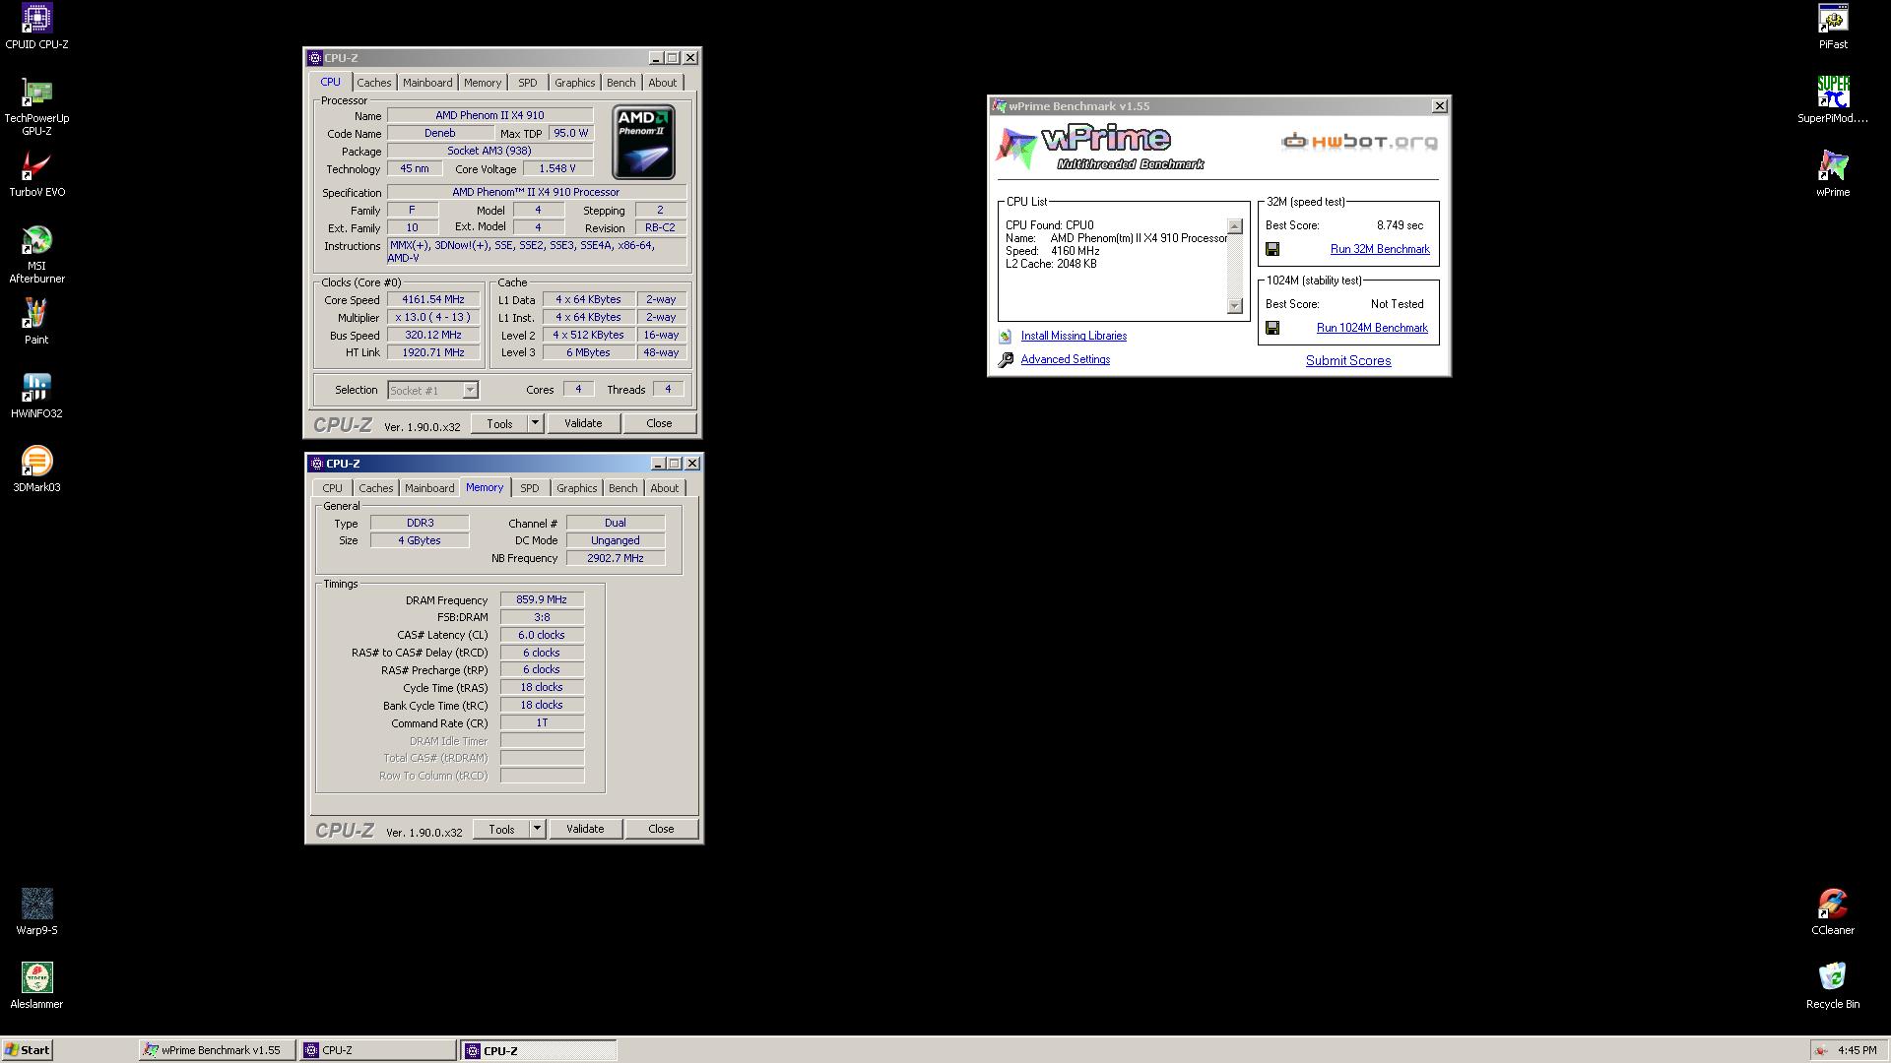Click CPU List scrollbar up arrow
Image resolution: width=1891 pixels, height=1063 pixels.
point(1235,226)
